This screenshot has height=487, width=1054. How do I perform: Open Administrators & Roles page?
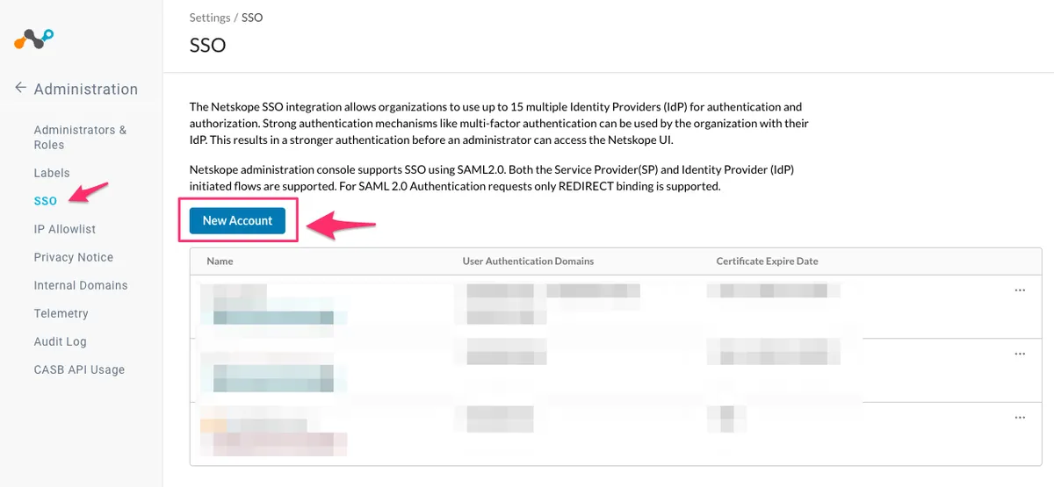point(80,137)
